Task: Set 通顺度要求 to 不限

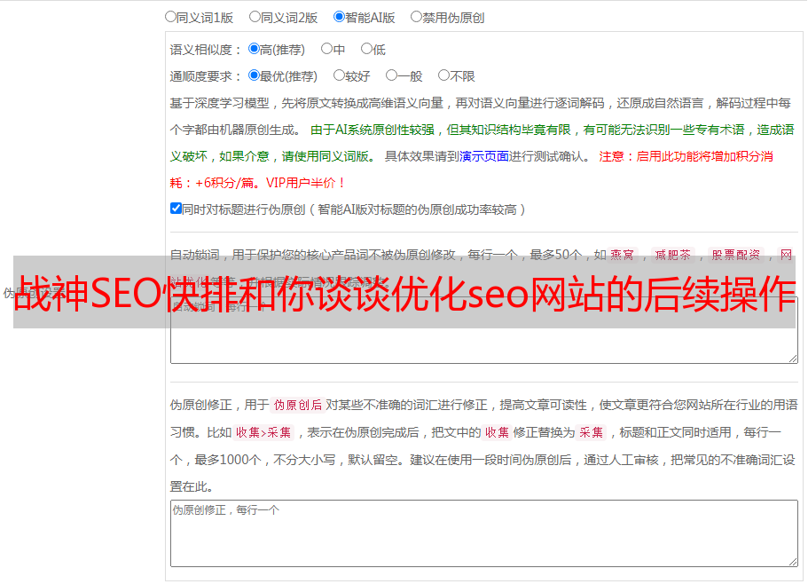Action: pos(443,75)
